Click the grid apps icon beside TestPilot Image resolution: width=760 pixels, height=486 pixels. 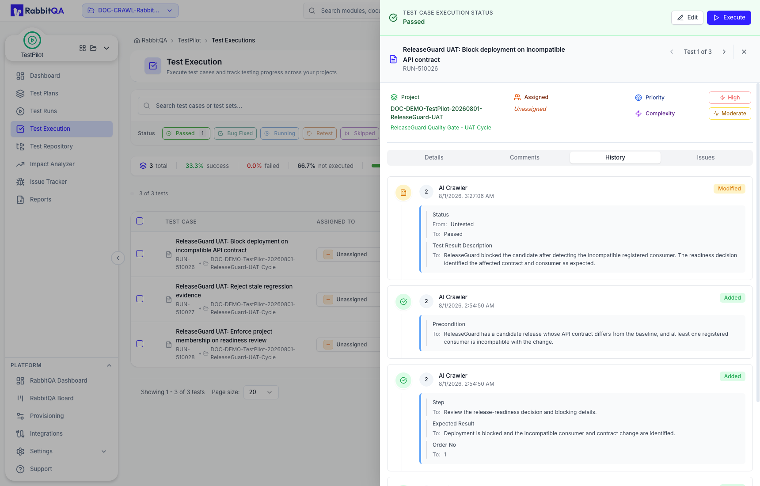tap(83, 48)
